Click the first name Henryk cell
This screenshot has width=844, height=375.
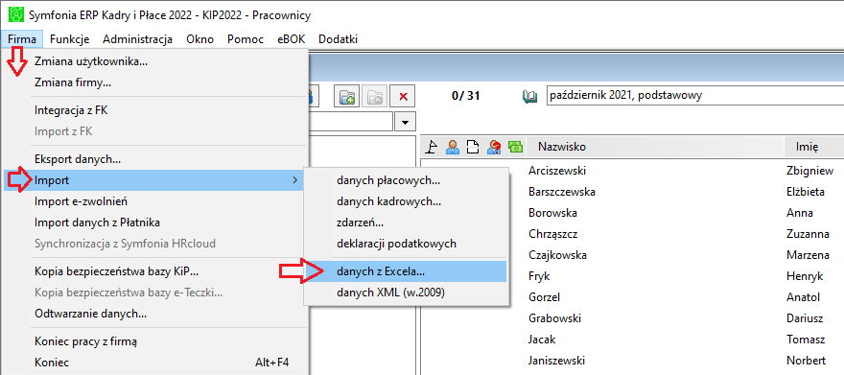pos(805,276)
